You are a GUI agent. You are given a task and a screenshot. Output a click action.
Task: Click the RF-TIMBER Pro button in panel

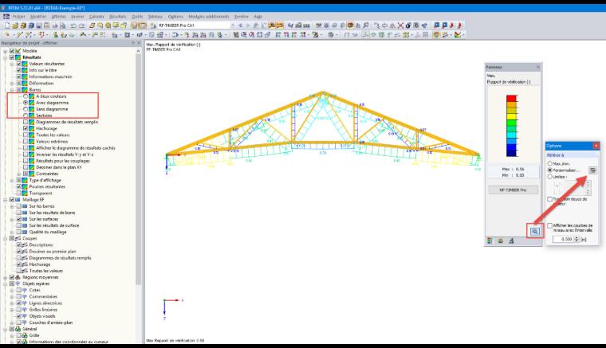click(x=513, y=190)
